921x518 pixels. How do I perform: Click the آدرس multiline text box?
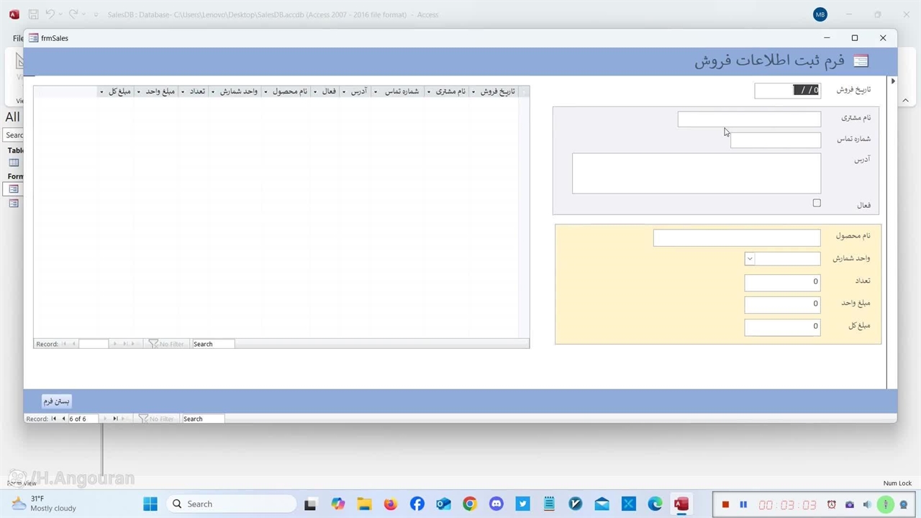tap(696, 173)
